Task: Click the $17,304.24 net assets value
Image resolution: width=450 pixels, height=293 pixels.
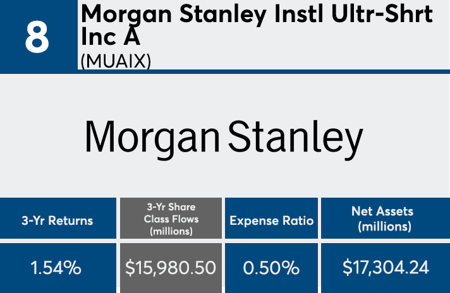Action: 385,268
